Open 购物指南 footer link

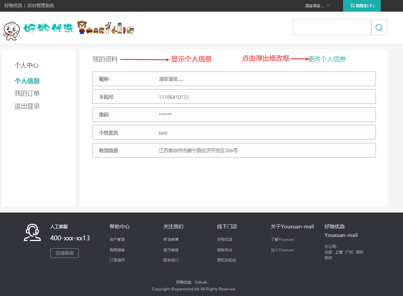(x=117, y=250)
